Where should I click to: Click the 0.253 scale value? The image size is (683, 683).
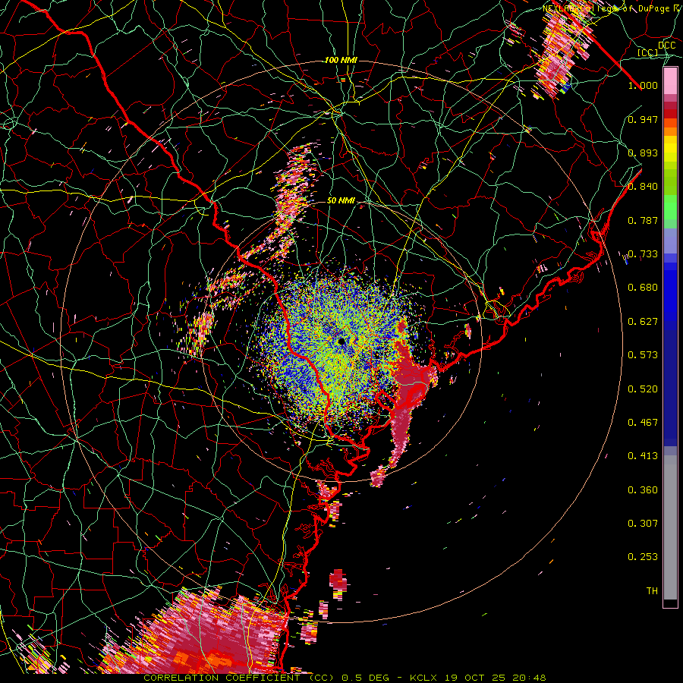click(643, 557)
